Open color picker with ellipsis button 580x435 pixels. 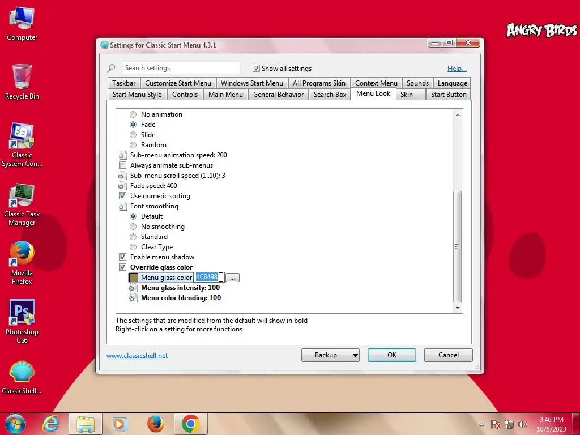point(232,278)
